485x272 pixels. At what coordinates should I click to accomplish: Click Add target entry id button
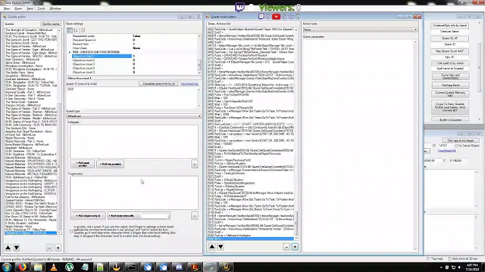click(x=88, y=215)
